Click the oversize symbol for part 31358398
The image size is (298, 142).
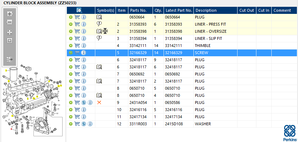pyautogui.click(x=105, y=31)
